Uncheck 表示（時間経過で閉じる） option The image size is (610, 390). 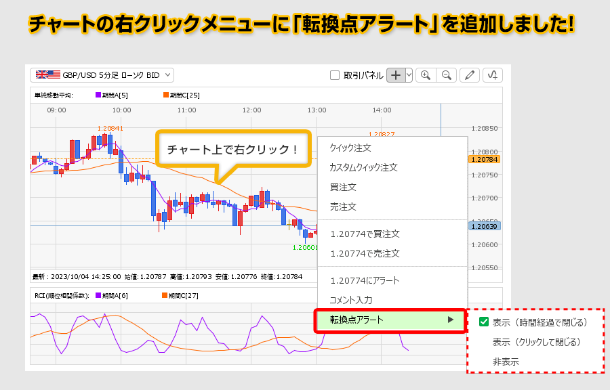click(483, 322)
